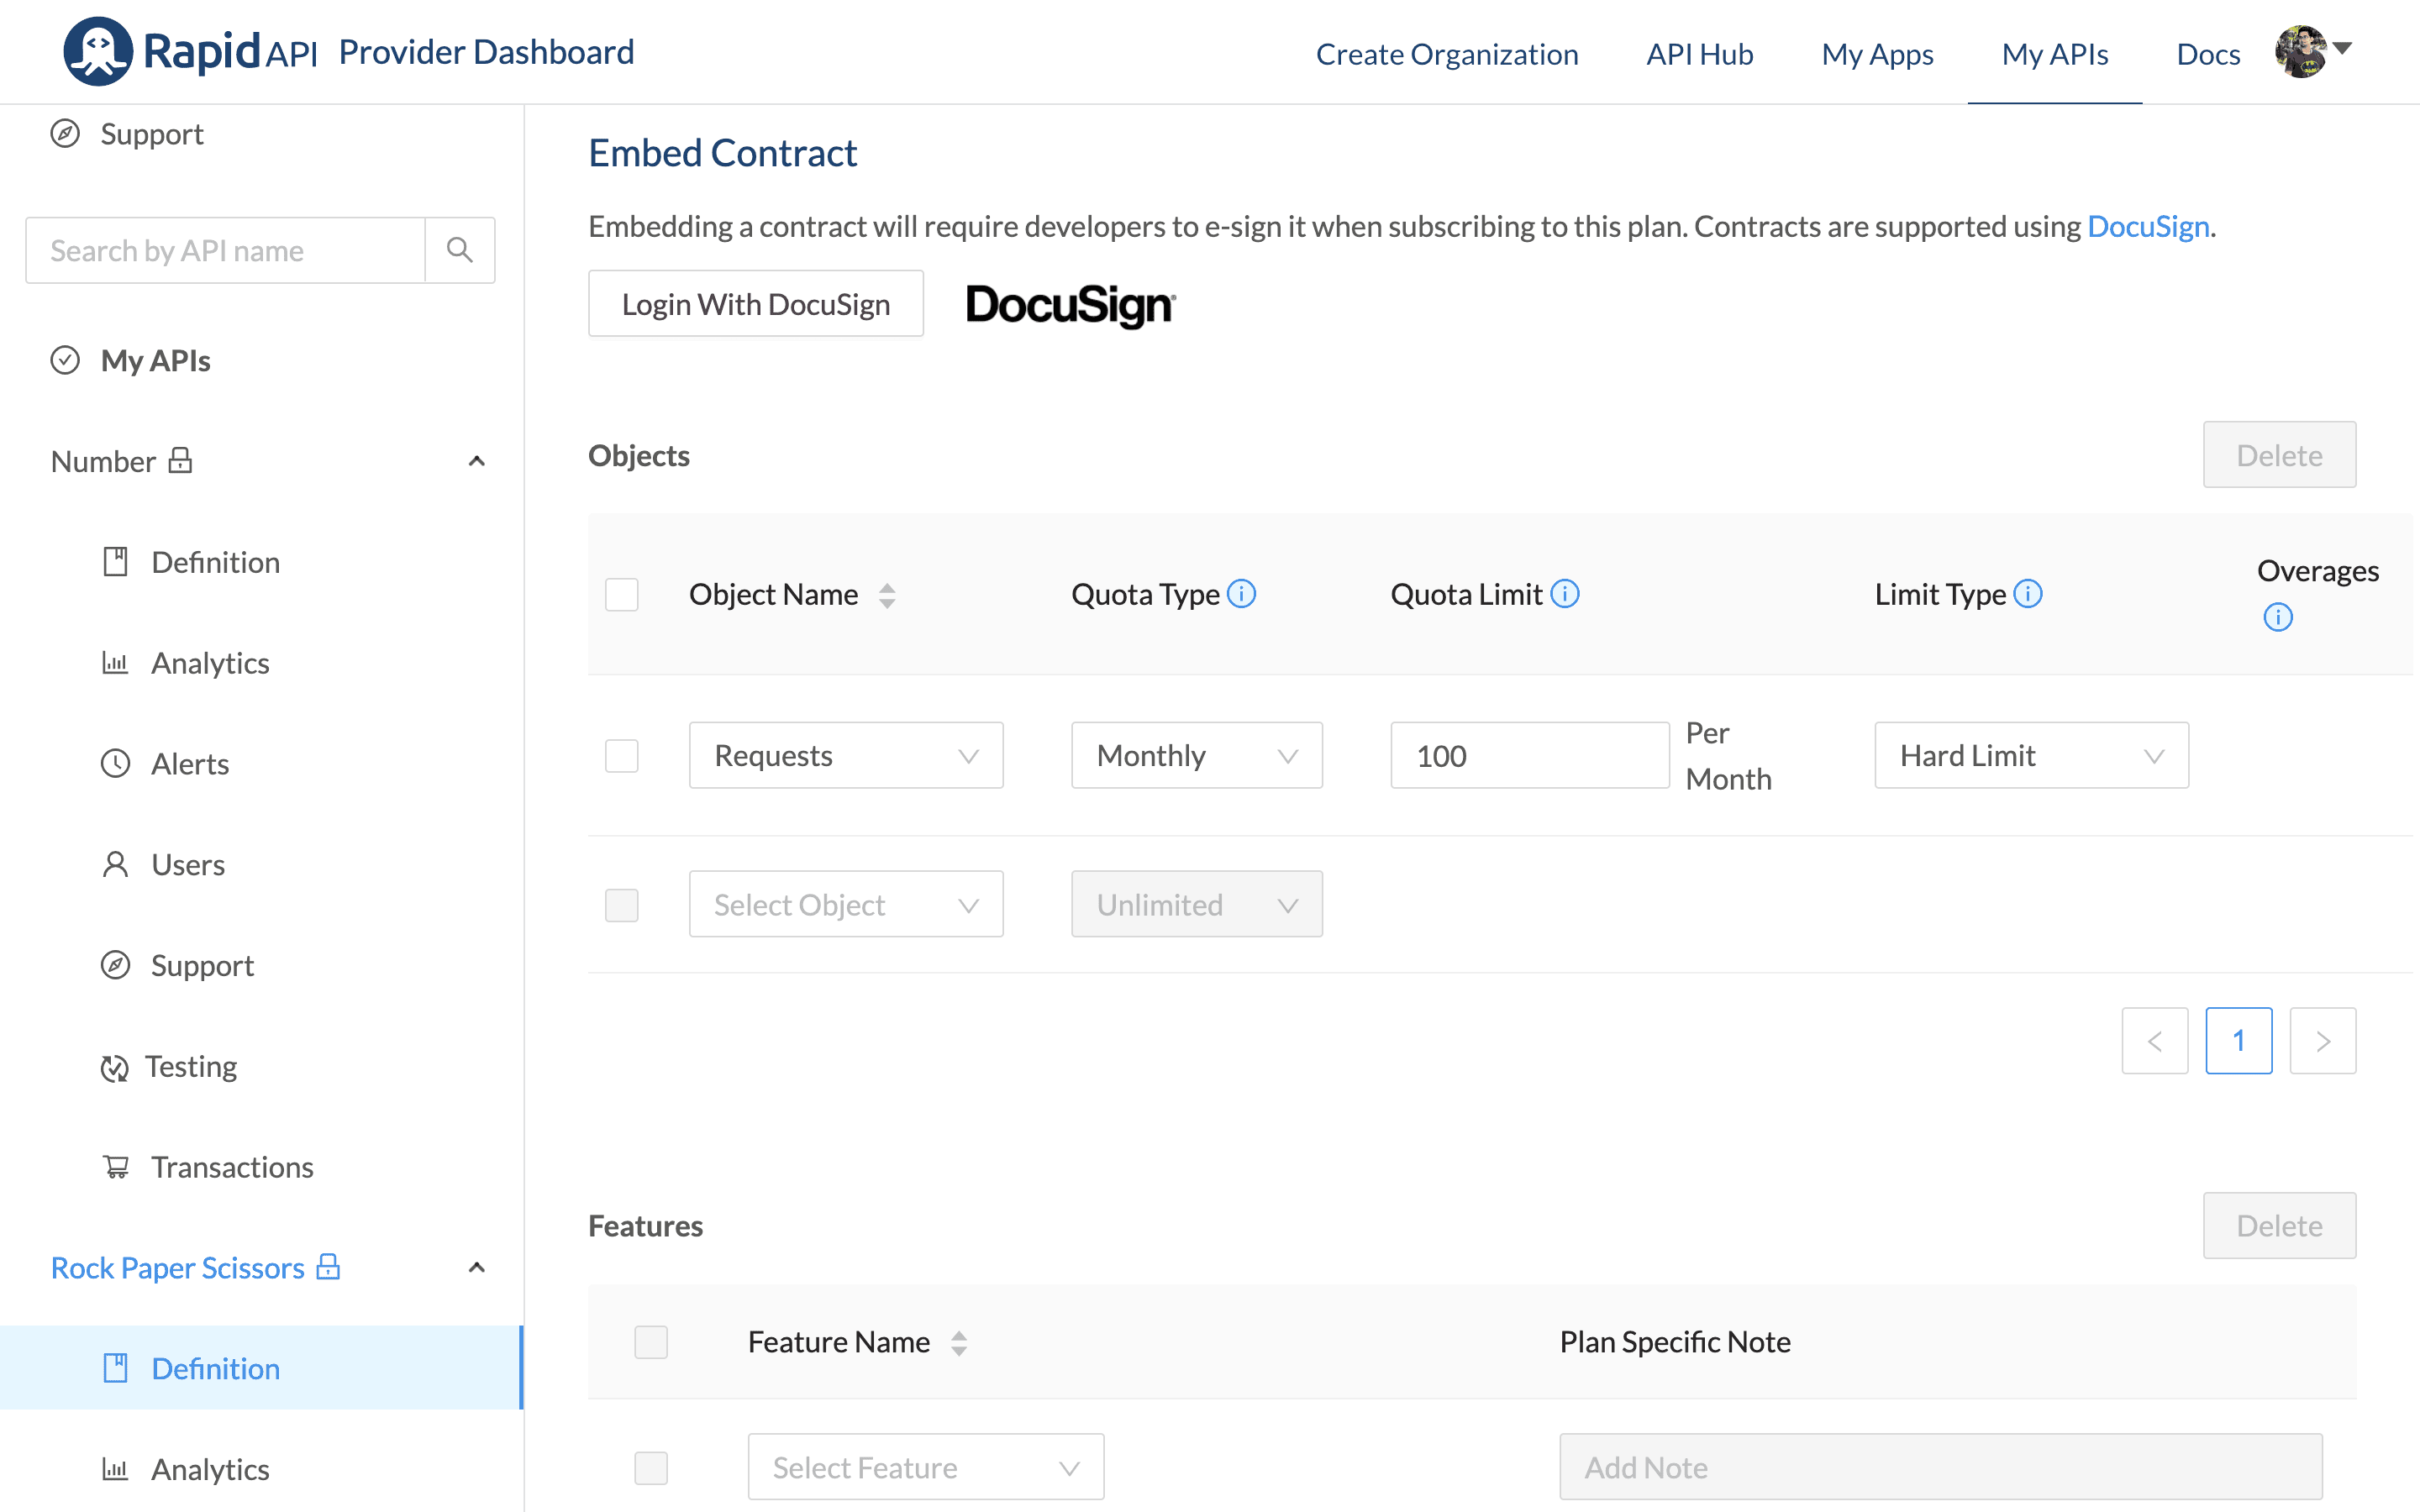Click the RapidAPI octopus logo

click(x=98, y=51)
